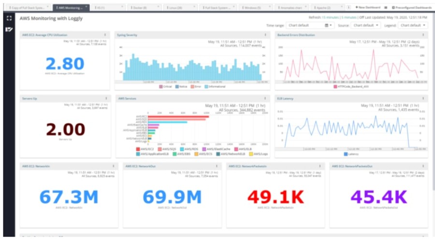Open the Syslog Severity widget options menu
The image size is (435, 241).
pyautogui.click(x=265, y=35)
